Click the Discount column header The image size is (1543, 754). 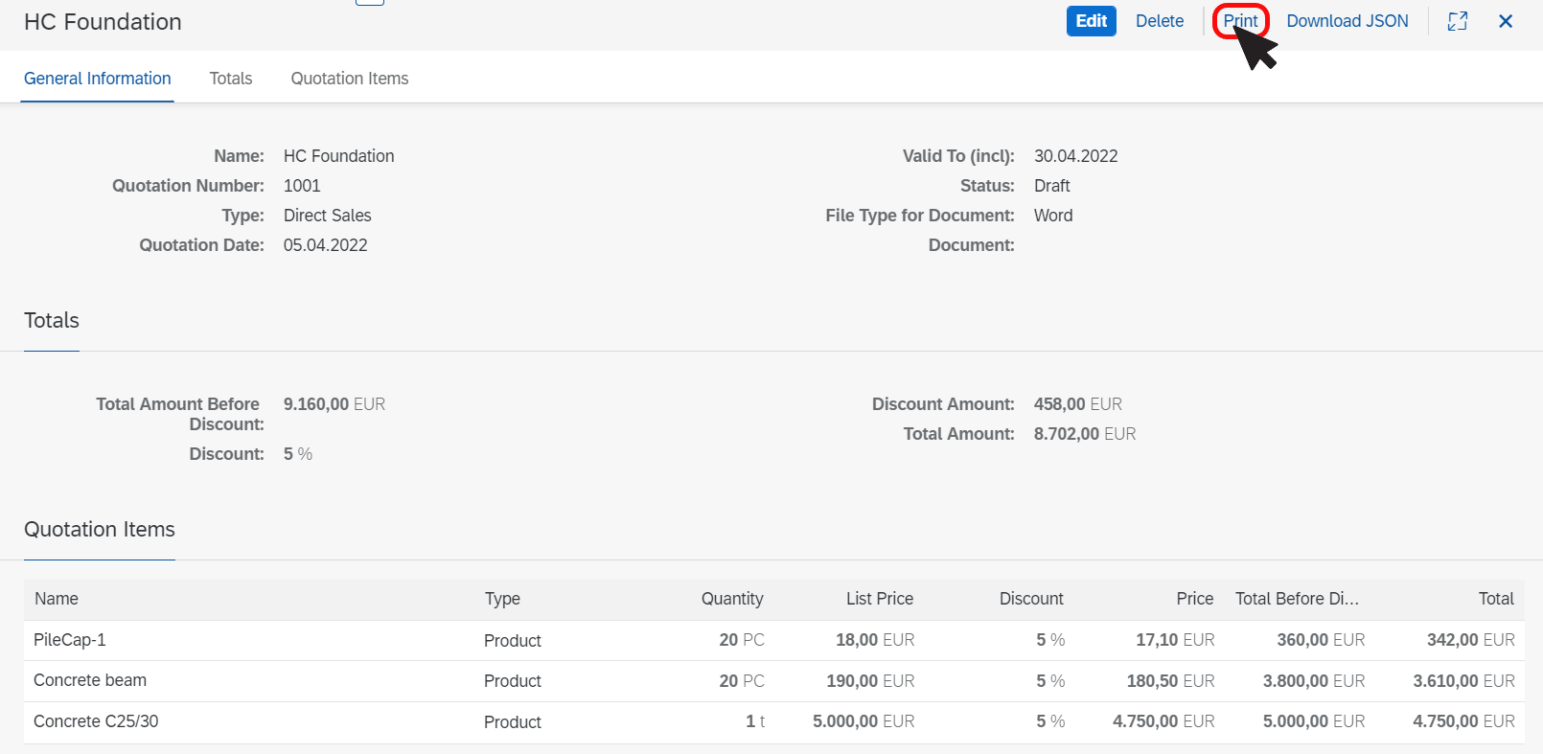pos(1031,599)
